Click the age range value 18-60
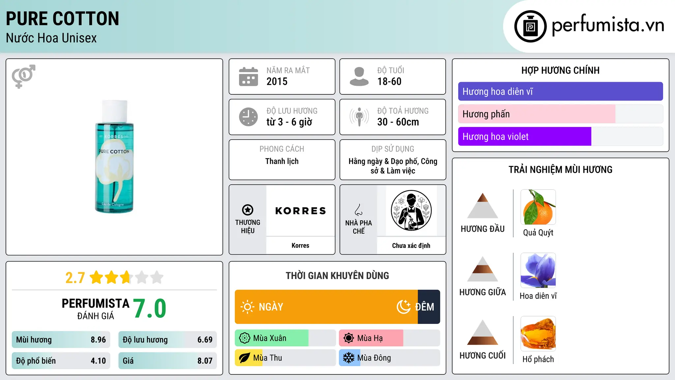This screenshot has height=380, width=675. coord(389,81)
